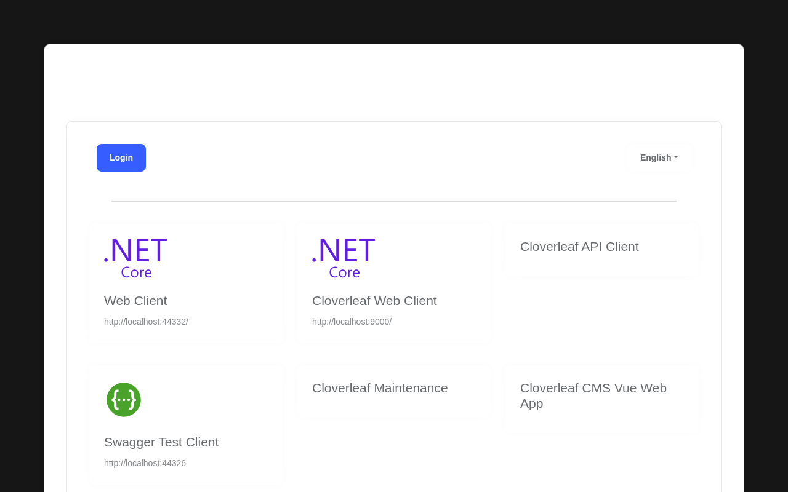Click the horizontal divider below Login
Image resolution: width=788 pixels, height=492 pixels.
click(394, 201)
